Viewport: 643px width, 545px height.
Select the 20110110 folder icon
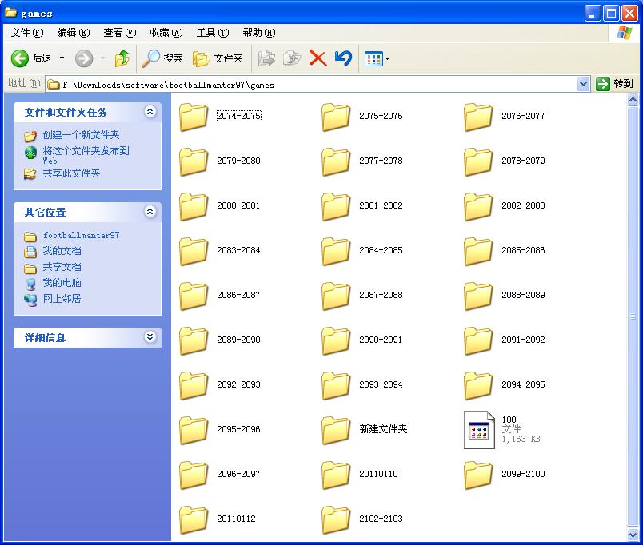336,475
